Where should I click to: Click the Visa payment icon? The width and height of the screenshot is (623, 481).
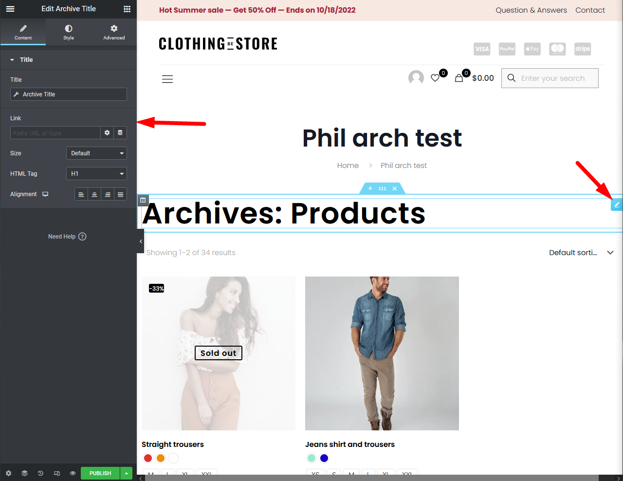[x=482, y=49]
